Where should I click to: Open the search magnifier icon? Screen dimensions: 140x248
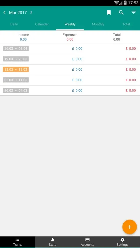(121, 12)
